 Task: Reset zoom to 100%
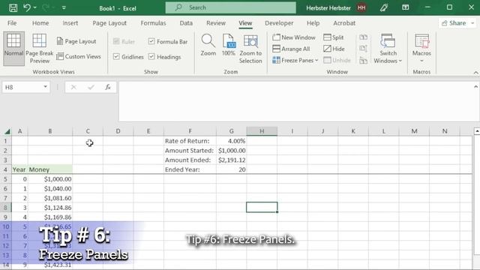tap(228, 45)
